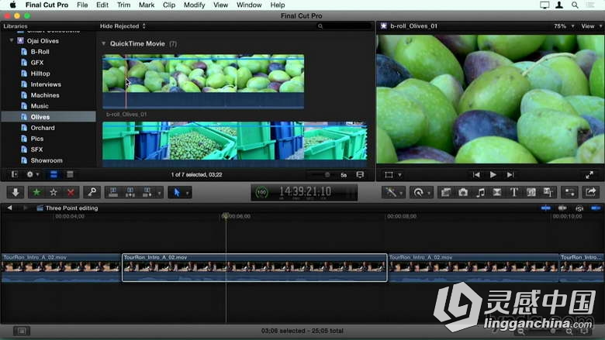Toggle timeline audio skimming
The image size is (605, 340).
coord(562,208)
